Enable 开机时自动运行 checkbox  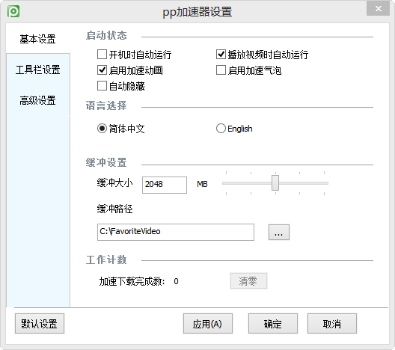pyautogui.click(x=102, y=54)
